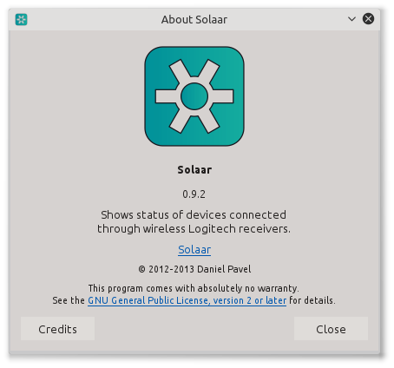Image resolution: width=394 pixels, height=368 pixels.
Task: Click the "See the" text before license link
Action: pos(69,300)
